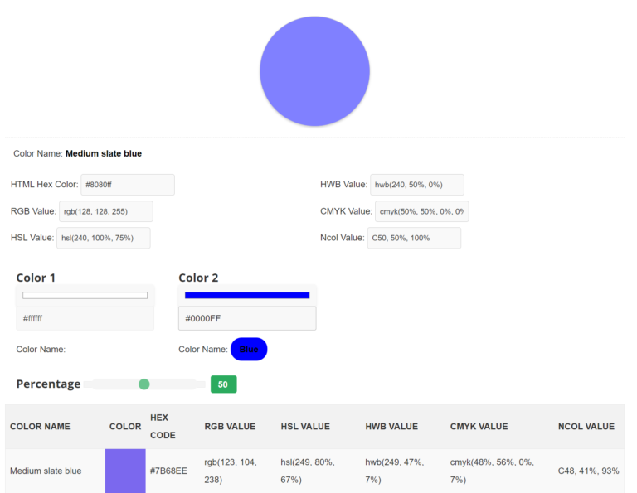This screenshot has height=493, width=637.
Task: Click the COLOR NAME column header
Action: [40, 427]
